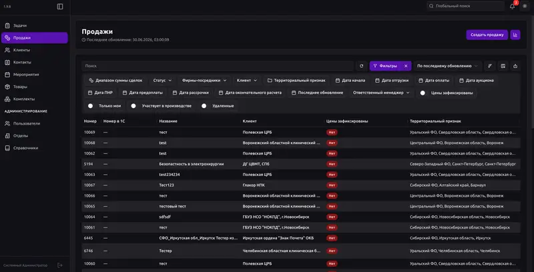Log out using the exit icon
Viewport: 534px width, 272px height.
point(60,265)
